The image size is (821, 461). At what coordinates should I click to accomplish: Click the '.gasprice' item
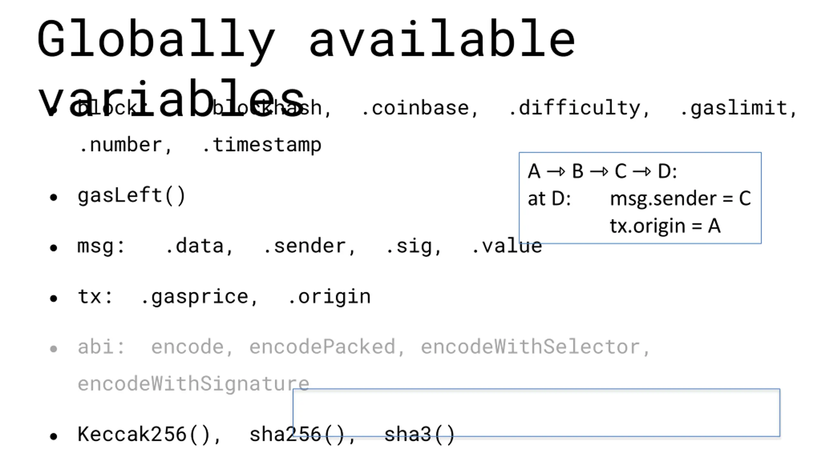tap(195, 297)
